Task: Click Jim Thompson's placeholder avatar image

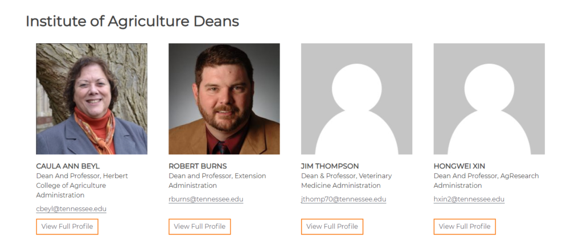Action: point(356,99)
